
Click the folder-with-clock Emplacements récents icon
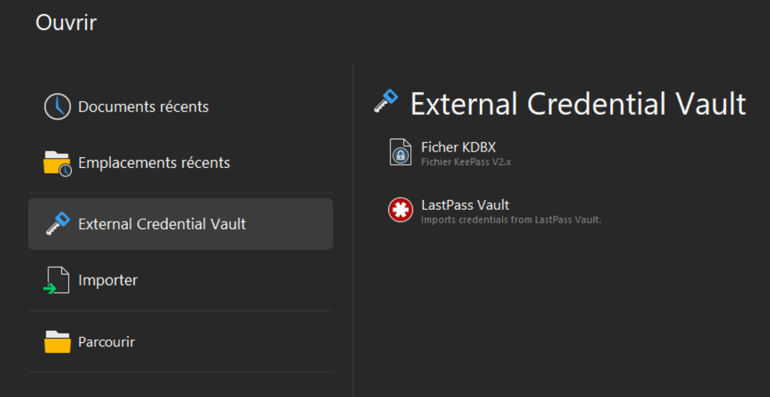coord(58,164)
